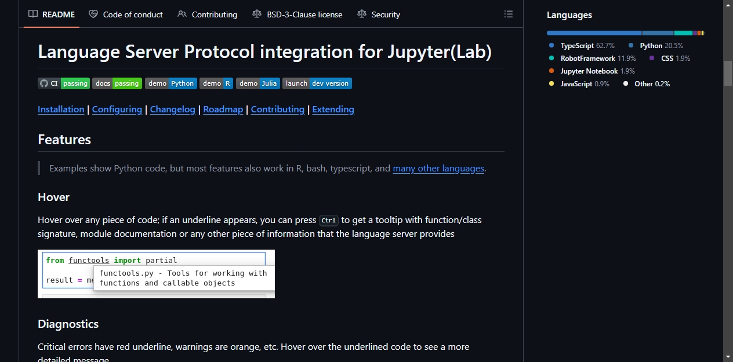Open the Extending link

pyautogui.click(x=333, y=109)
